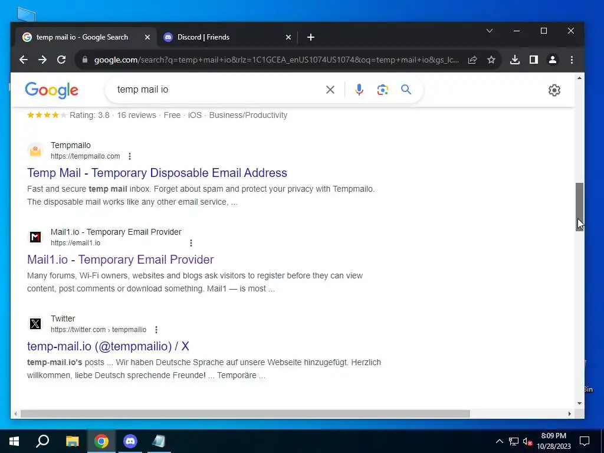This screenshot has width=604, height=453.
Task: Start voice search with microphone
Action: (x=359, y=90)
